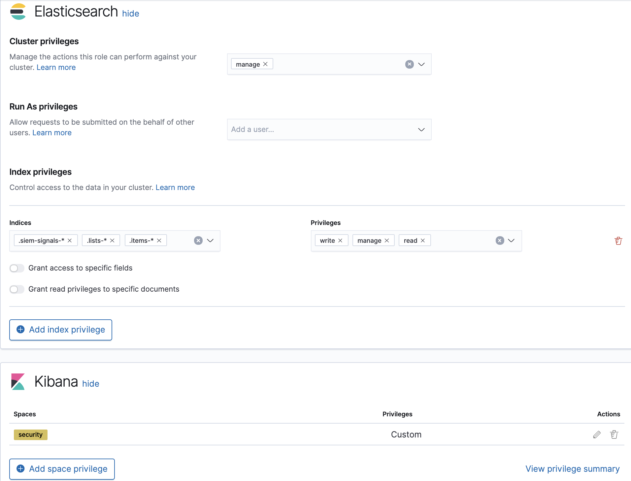The width and height of the screenshot is (631, 481).
Task: Open the Indices combo box list
Action: coord(210,240)
